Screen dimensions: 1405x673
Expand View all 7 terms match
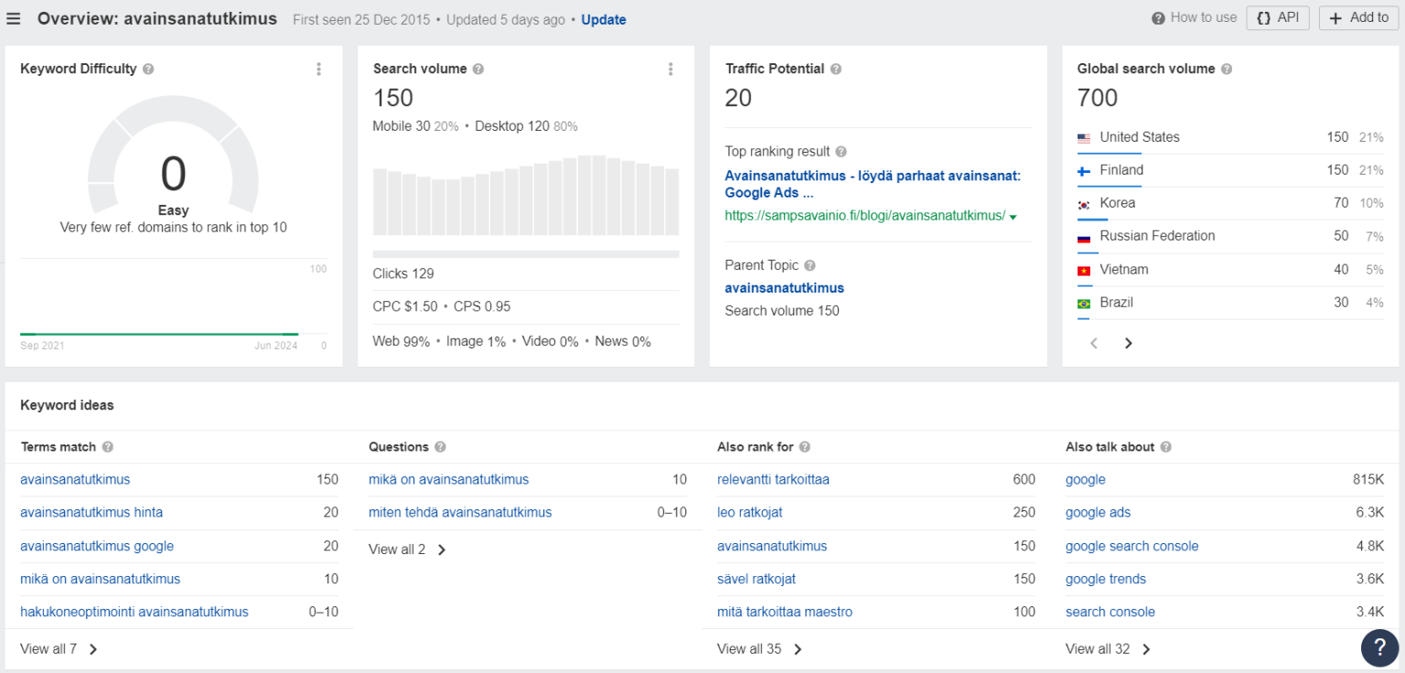point(59,649)
